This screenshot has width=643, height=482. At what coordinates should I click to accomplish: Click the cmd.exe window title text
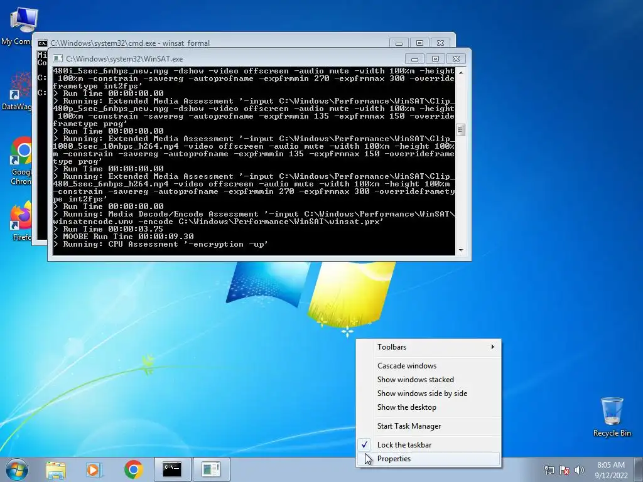(130, 43)
